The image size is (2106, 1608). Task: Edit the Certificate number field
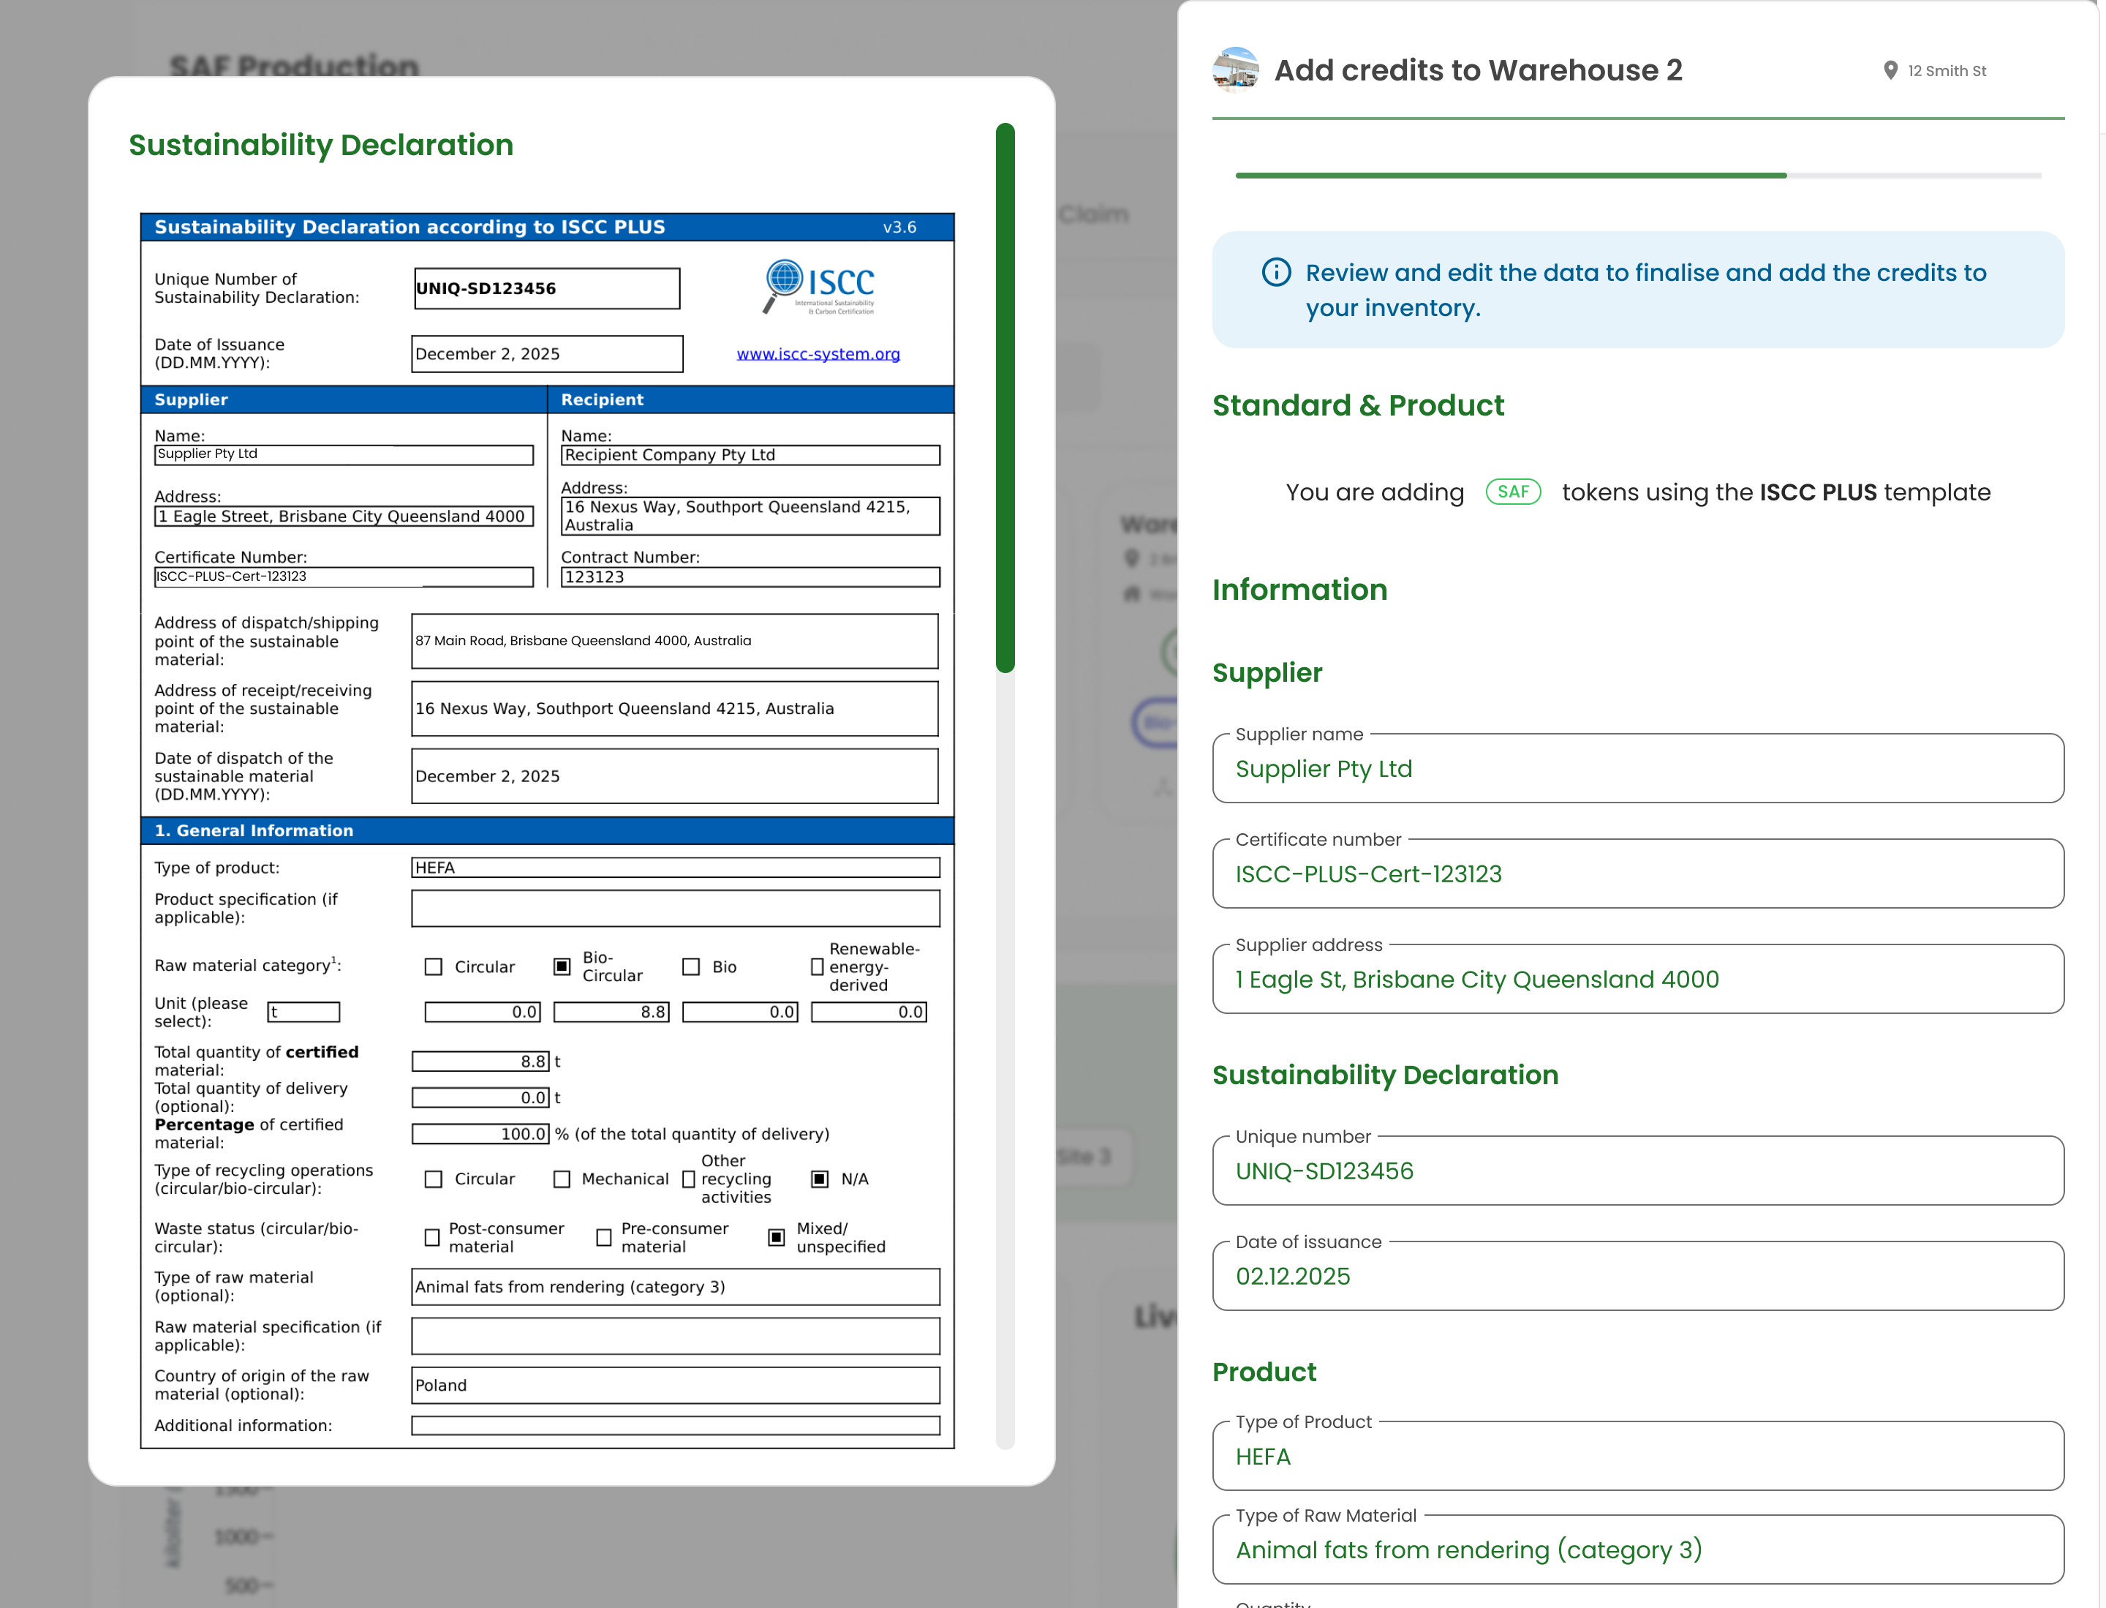(1637, 874)
